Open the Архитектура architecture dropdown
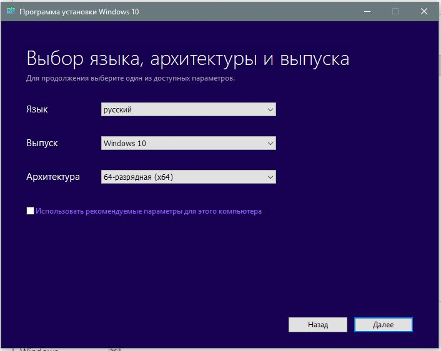441x351 pixels. tap(189, 177)
